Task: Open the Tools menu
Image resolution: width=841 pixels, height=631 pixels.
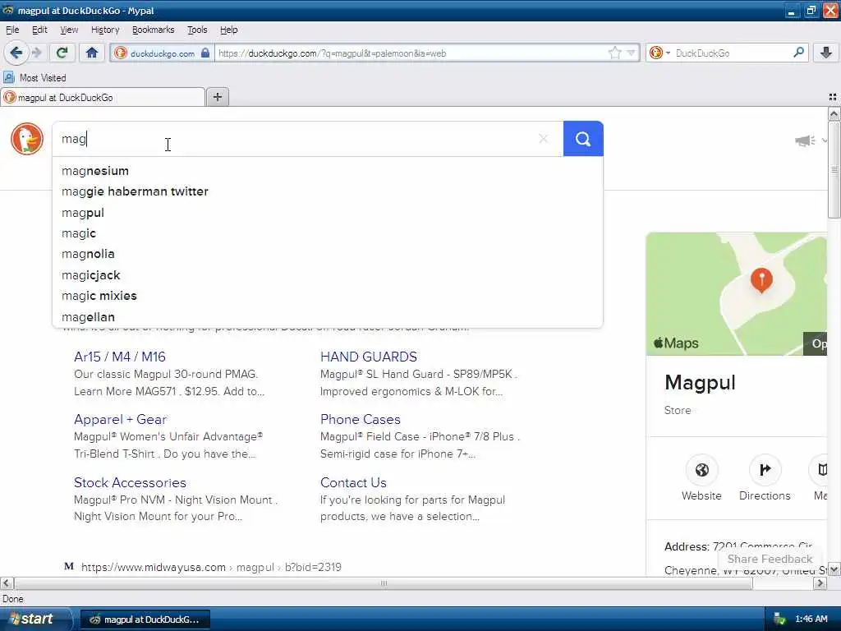Action: pos(197,30)
